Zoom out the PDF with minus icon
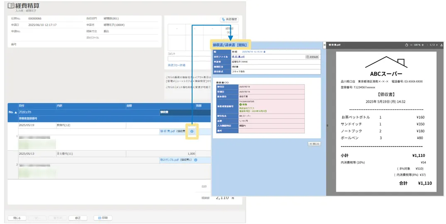Screen dimensions: 446x224 (411, 45)
